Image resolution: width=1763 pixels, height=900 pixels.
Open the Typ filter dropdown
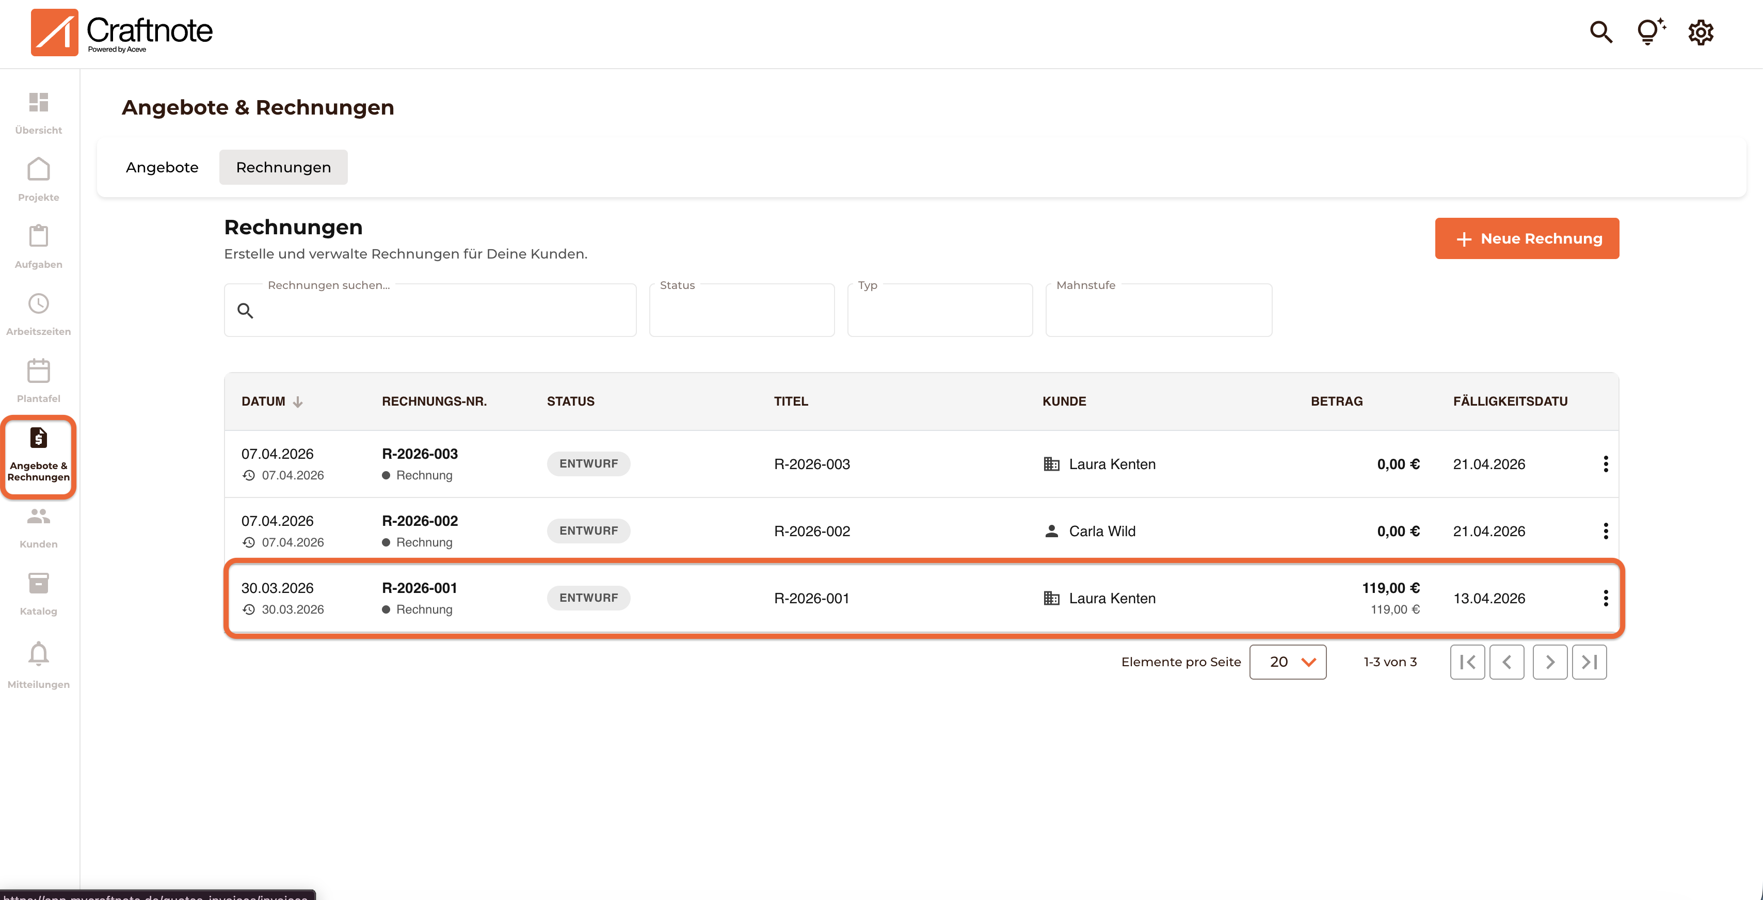click(939, 311)
